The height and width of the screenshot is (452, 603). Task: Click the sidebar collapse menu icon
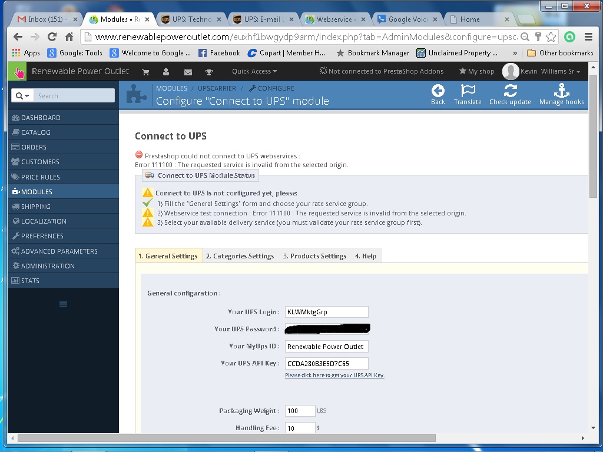[x=64, y=304]
